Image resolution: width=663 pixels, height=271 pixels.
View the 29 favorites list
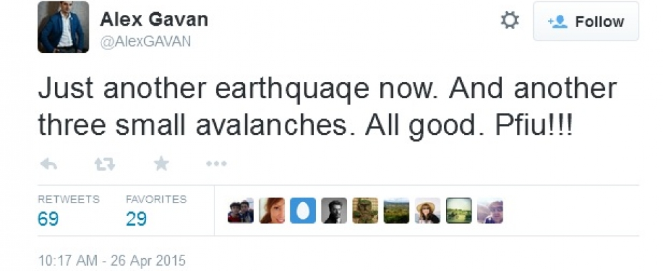[136, 219]
